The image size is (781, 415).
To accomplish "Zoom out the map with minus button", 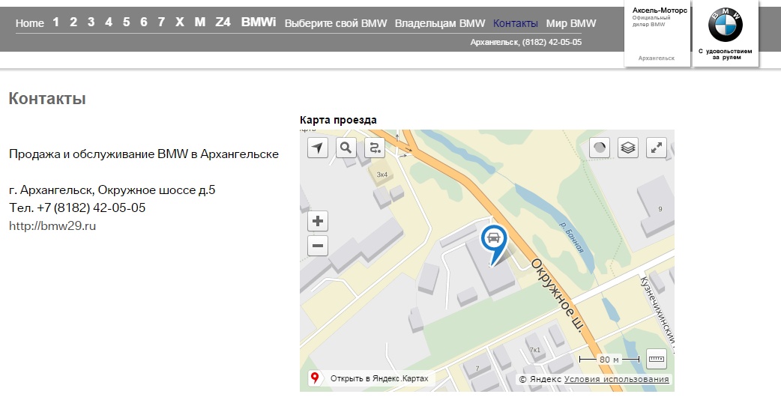I will coord(318,246).
